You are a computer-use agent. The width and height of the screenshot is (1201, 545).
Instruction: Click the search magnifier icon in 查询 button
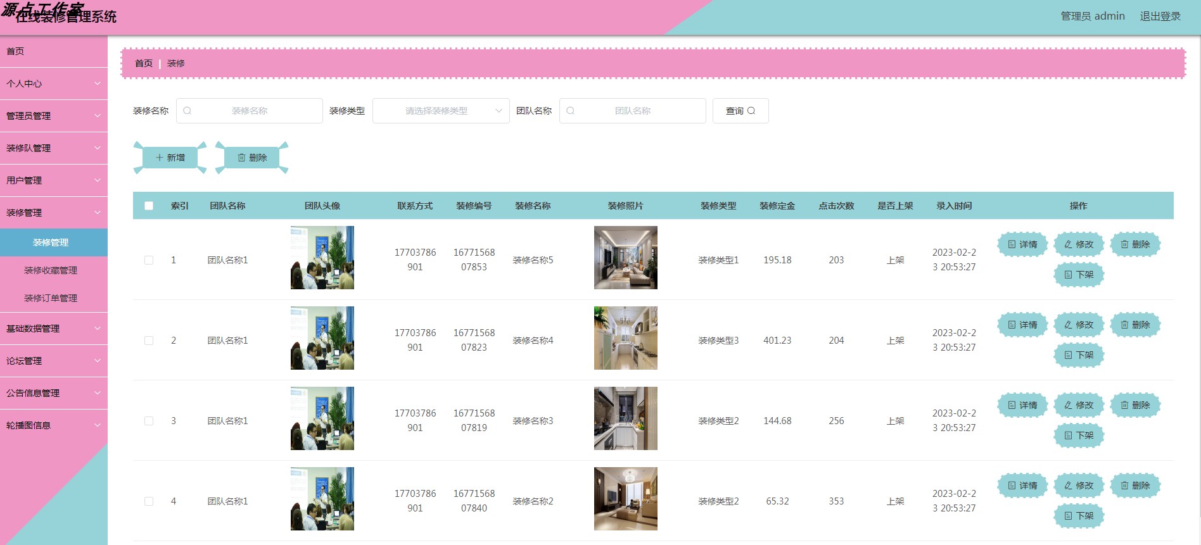(751, 111)
